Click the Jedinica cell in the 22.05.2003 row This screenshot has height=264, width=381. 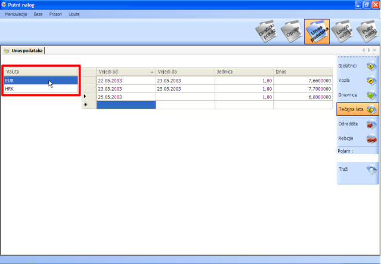[244, 81]
